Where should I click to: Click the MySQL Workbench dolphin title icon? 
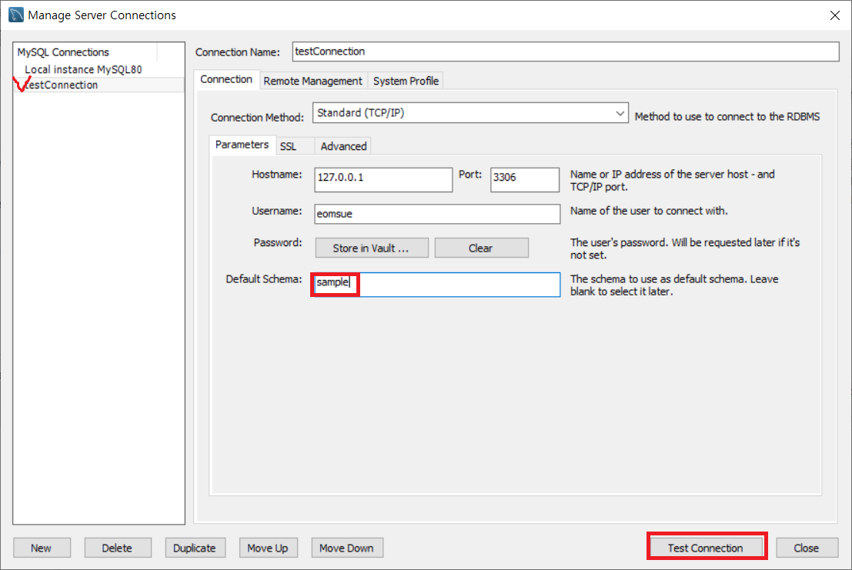click(x=15, y=15)
